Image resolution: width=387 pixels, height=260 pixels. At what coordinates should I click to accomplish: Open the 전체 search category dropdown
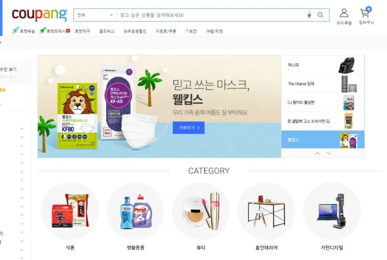point(95,15)
